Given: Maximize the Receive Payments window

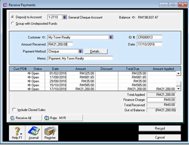Looking at the screenshot, I should [173, 5].
